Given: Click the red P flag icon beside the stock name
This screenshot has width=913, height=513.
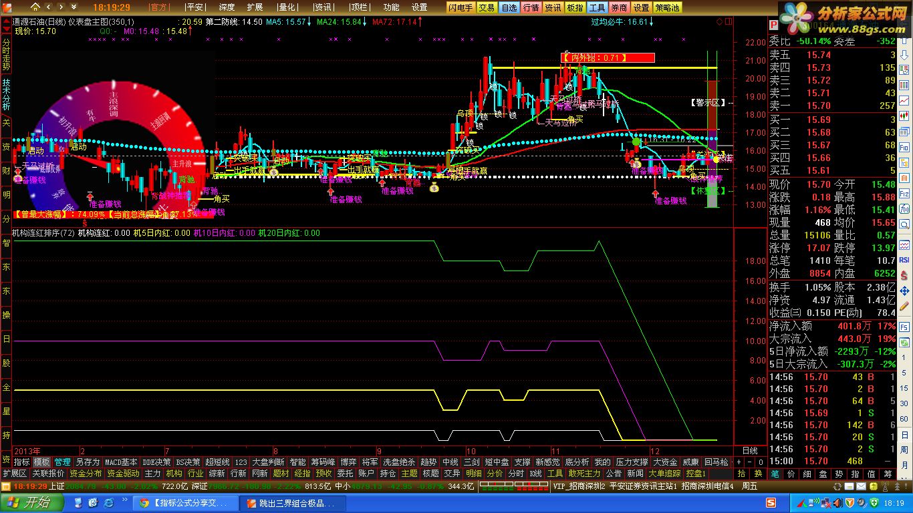Looking at the screenshot, I should pyautogui.click(x=773, y=25).
